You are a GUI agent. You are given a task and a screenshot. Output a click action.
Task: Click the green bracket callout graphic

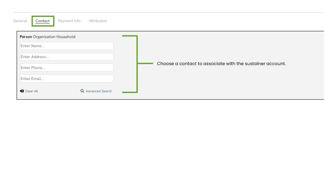[x=137, y=64]
